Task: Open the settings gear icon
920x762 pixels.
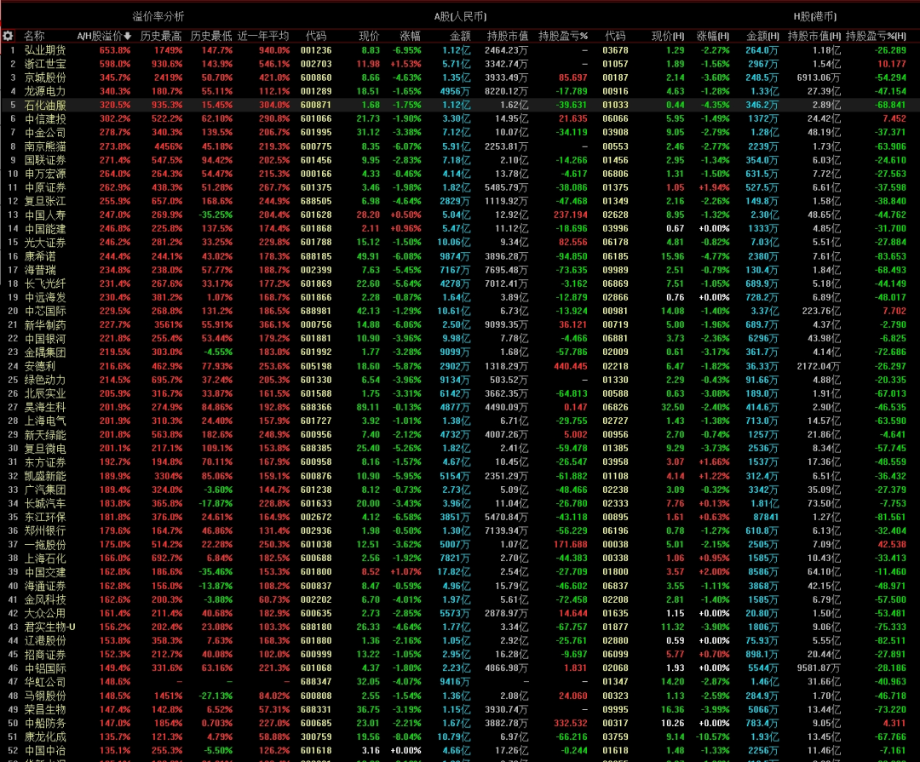Action: point(8,36)
